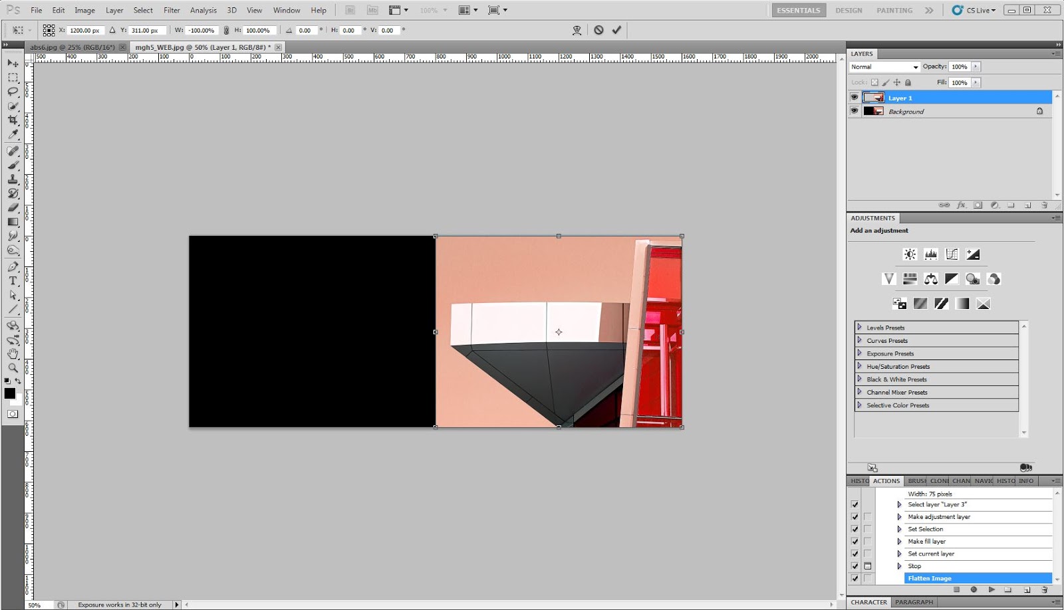Add a Brightness/Contrast adjustment

click(x=910, y=254)
